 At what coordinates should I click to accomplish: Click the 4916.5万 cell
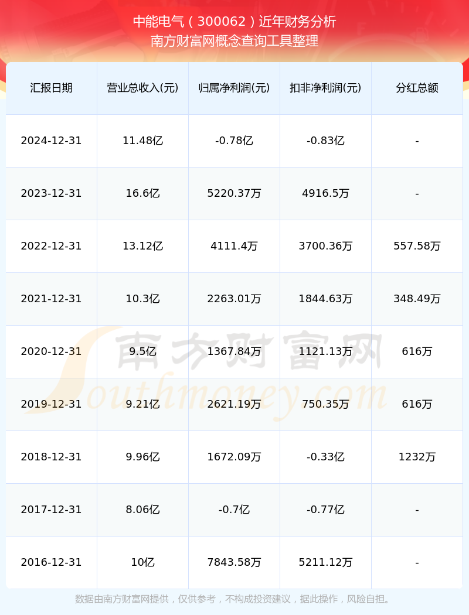point(326,193)
